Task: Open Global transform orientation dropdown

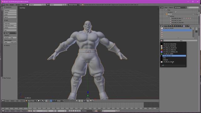Action: [60, 101]
